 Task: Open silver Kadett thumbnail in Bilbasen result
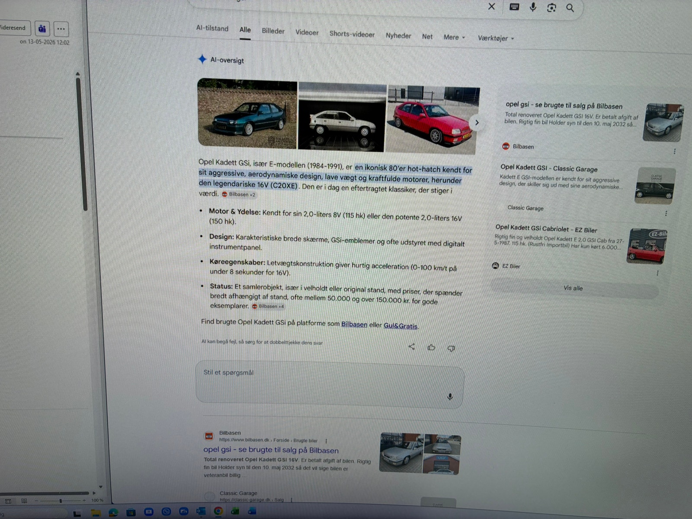click(401, 452)
